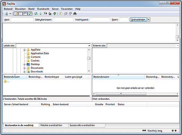
Task: Sort local list by Bestandsnaam column
Action: pos(15,77)
